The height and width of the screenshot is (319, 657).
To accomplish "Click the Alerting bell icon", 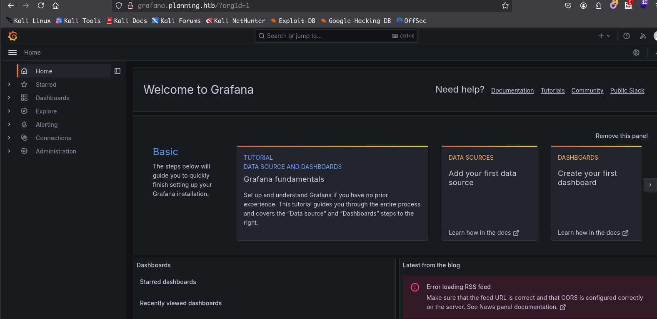I will pyautogui.click(x=24, y=125).
